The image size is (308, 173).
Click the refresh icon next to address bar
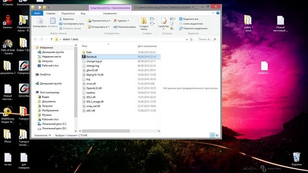point(192,39)
